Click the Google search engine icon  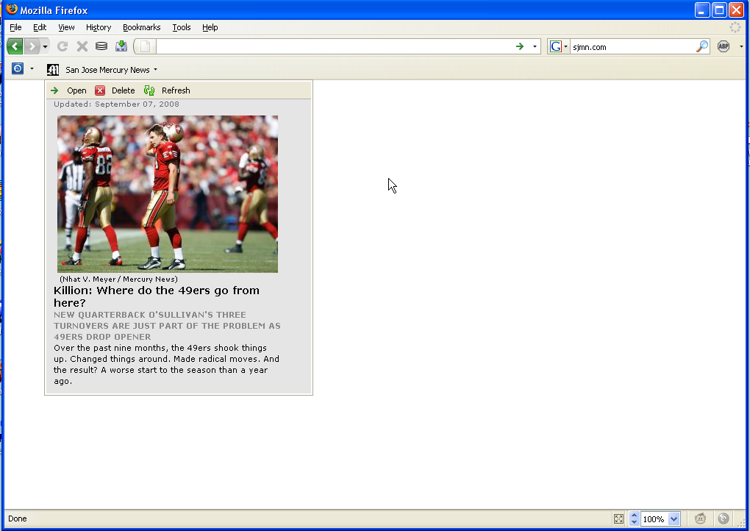[x=555, y=46]
